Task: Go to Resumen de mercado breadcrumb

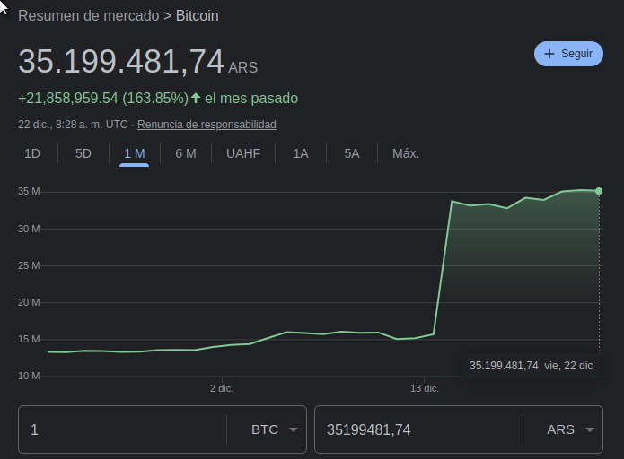Action: tap(88, 16)
